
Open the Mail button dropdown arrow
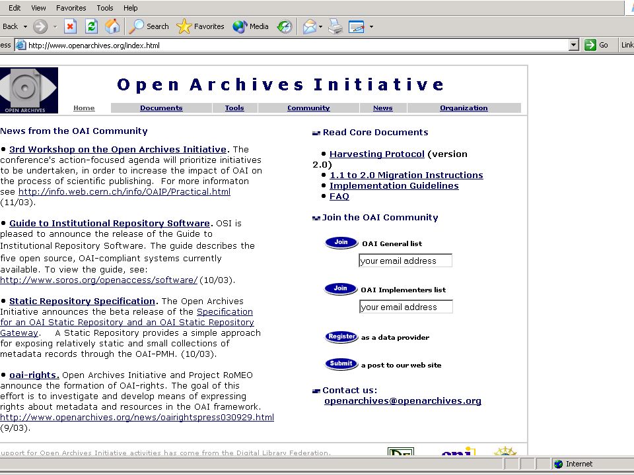pos(321,26)
